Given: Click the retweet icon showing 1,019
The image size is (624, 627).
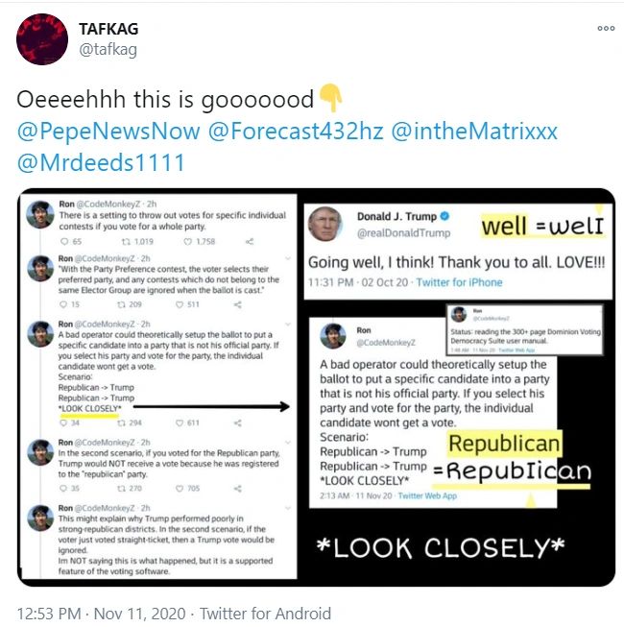Looking at the screenshot, I should (126, 242).
